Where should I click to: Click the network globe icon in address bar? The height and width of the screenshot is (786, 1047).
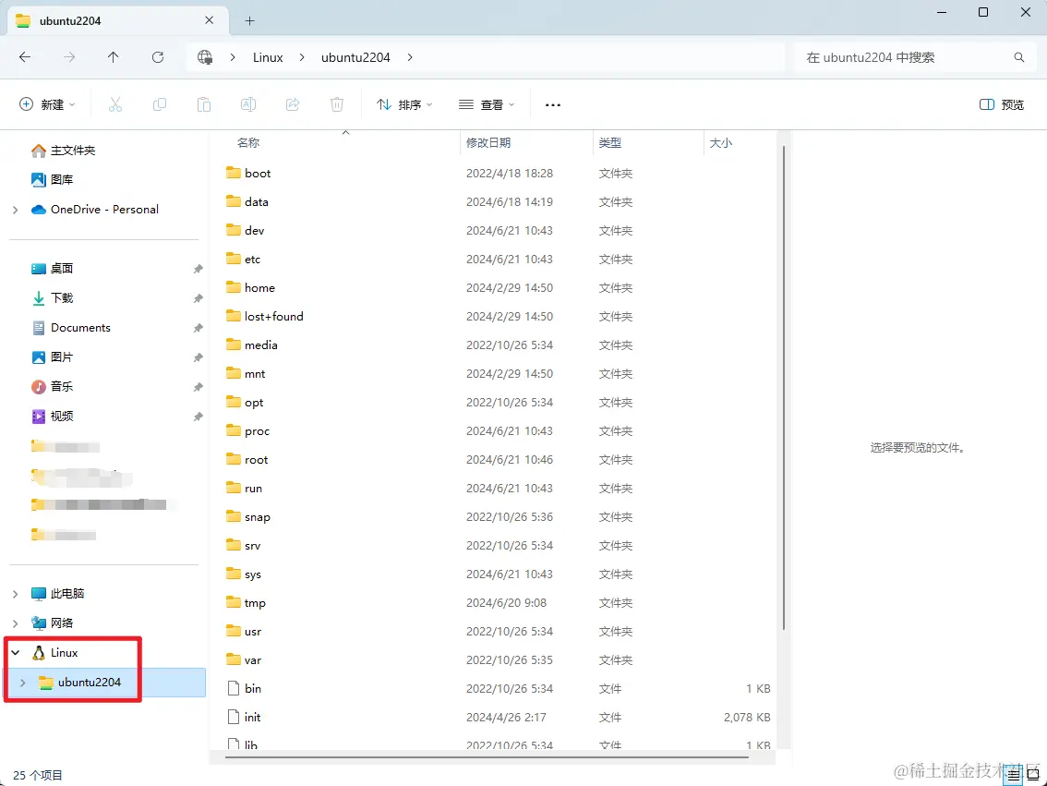point(205,57)
